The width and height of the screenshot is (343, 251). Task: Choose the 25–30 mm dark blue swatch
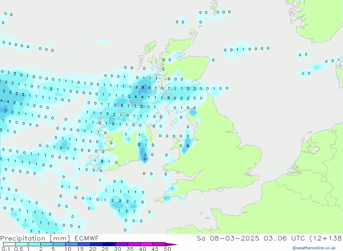tap(109, 244)
